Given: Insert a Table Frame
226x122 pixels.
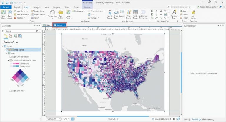Looking at the screenshot, I should tap(135, 14).
